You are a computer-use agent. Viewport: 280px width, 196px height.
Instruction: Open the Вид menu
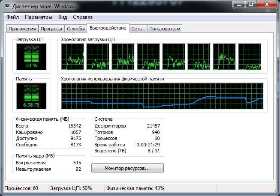coord(63,17)
